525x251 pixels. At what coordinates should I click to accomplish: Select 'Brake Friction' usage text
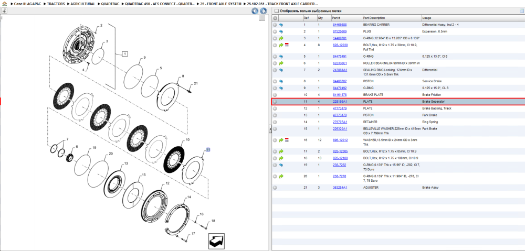[431, 95]
